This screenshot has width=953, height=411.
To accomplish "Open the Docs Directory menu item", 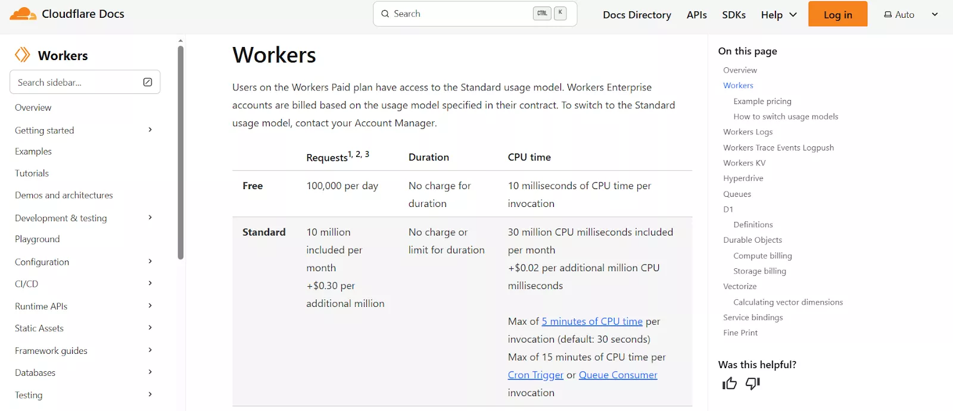I will (x=637, y=15).
